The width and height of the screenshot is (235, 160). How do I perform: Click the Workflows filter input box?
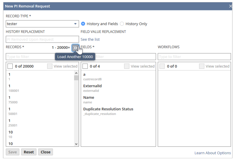(x=194, y=57)
